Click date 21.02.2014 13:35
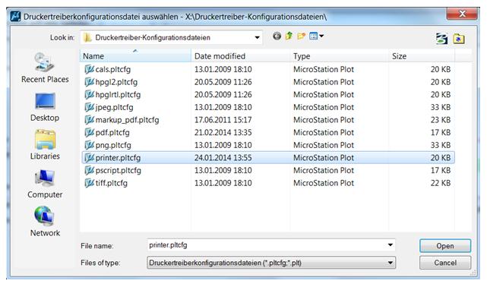The image size is (487, 287). point(223,132)
